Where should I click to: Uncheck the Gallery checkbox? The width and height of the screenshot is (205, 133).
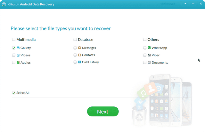[13, 48]
